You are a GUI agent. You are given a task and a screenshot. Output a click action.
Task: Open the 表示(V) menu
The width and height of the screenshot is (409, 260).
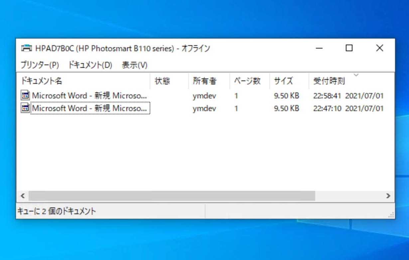[135, 65]
